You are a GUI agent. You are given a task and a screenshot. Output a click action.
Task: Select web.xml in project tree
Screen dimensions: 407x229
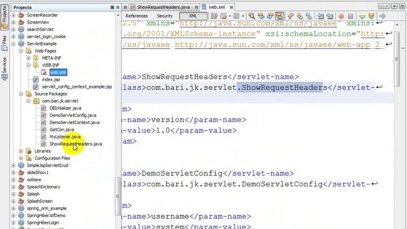point(59,72)
